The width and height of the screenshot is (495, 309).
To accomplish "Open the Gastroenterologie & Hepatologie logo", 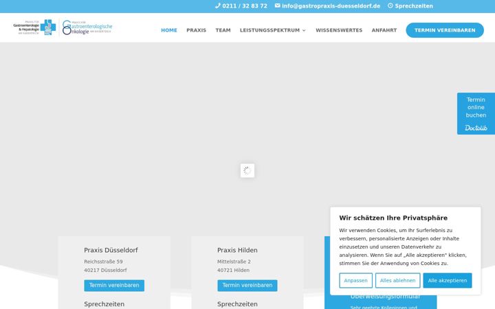I will pos(35,27).
